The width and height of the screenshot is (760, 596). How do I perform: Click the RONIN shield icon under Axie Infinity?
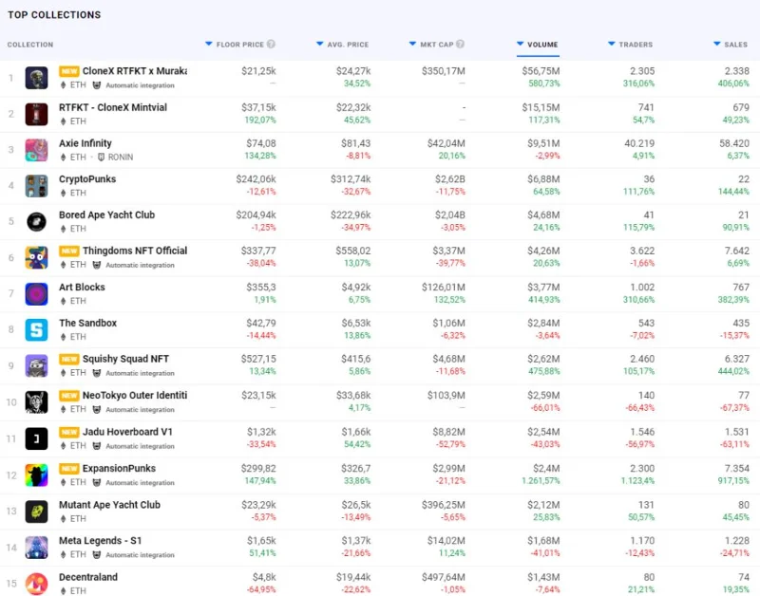point(102,157)
